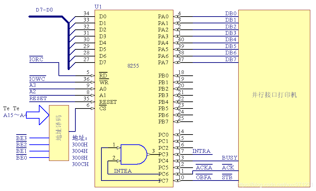316x191 pixels.
Task: Select the IOWC signal label
Action: (37, 79)
